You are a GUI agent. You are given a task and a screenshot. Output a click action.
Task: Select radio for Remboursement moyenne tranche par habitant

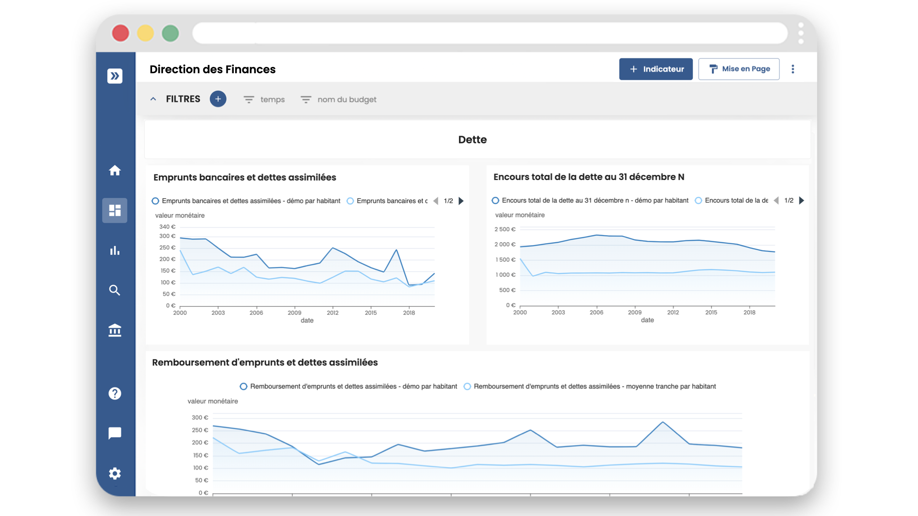(x=467, y=386)
